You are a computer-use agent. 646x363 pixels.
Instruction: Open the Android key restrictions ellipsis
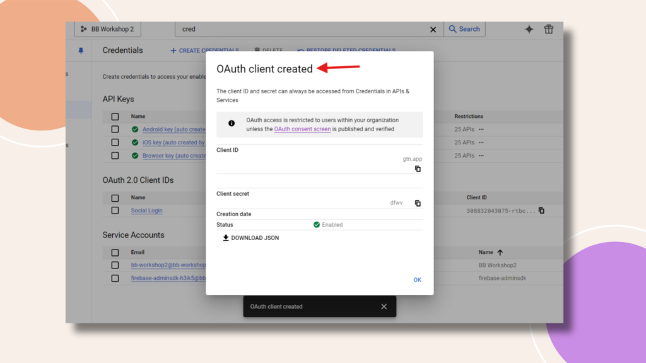[481, 130]
